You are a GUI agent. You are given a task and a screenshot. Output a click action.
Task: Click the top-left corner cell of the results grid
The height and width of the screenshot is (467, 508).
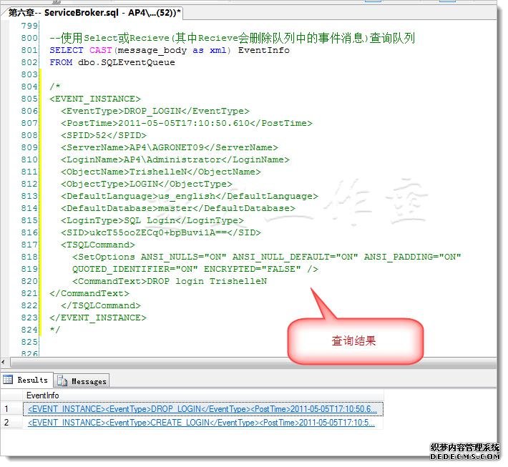[x=10, y=395]
